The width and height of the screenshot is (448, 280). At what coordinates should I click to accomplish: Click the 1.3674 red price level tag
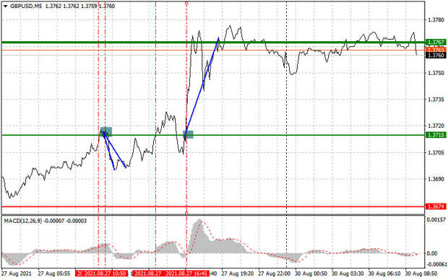tap(436, 206)
